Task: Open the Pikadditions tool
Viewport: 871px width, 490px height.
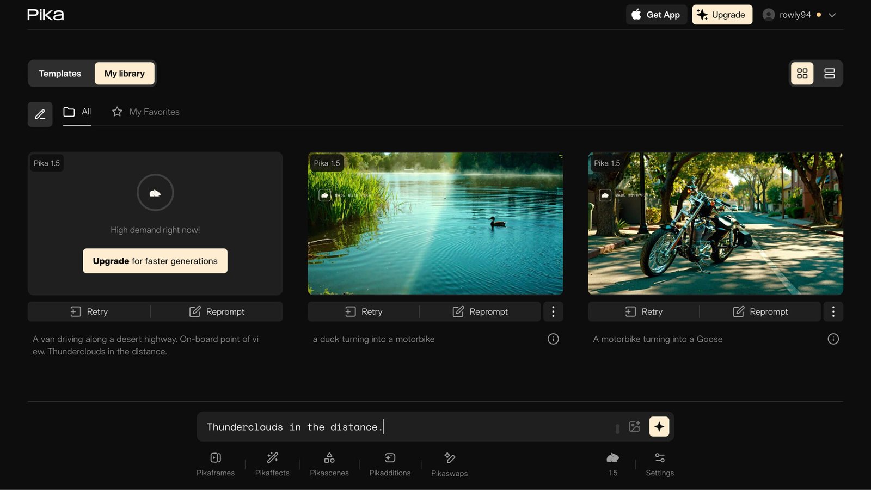Action: tap(390, 464)
